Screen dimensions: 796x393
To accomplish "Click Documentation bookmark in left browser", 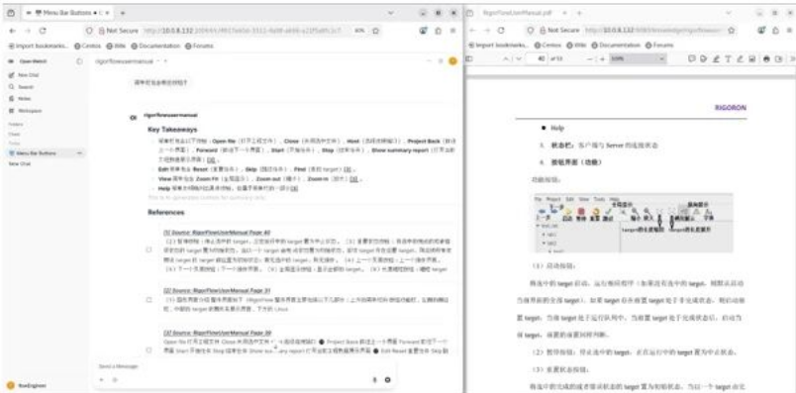I will click(155, 46).
